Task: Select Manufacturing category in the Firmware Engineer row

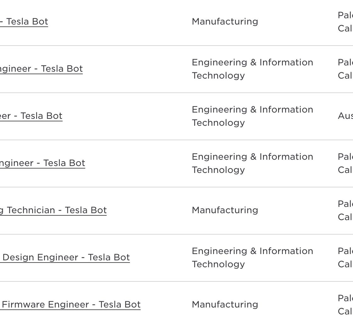Action: click(225, 304)
